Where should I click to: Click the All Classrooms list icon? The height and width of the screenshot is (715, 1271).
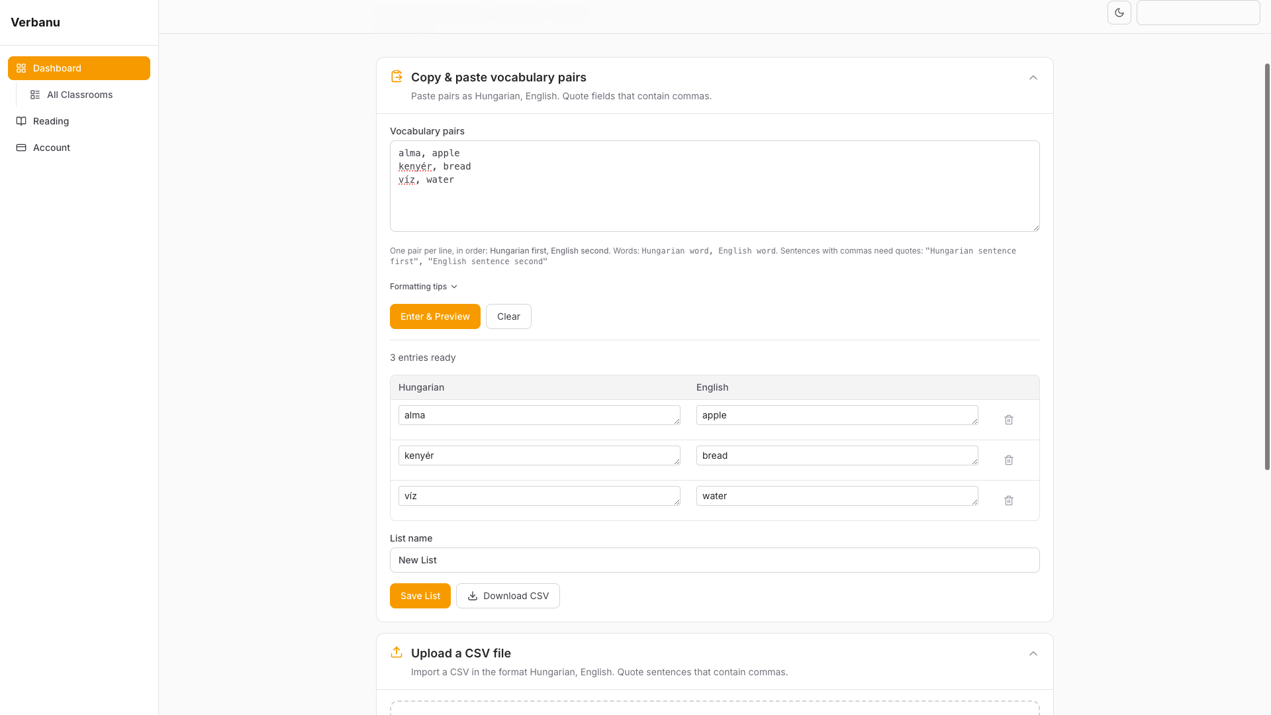(35, 95)
